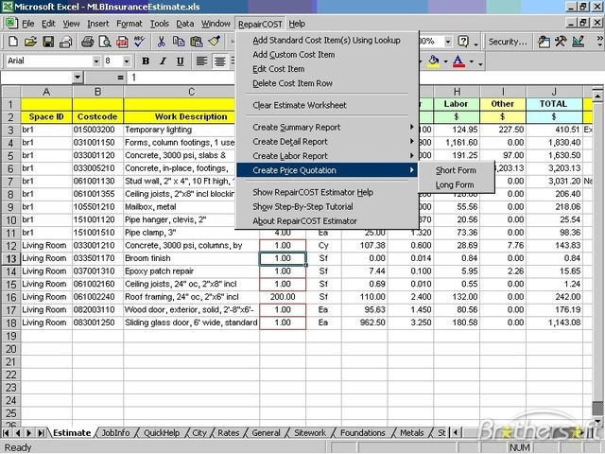Click the red PDF export icon
The width and height of the screenshot is (605, 454).
[122, 42]
